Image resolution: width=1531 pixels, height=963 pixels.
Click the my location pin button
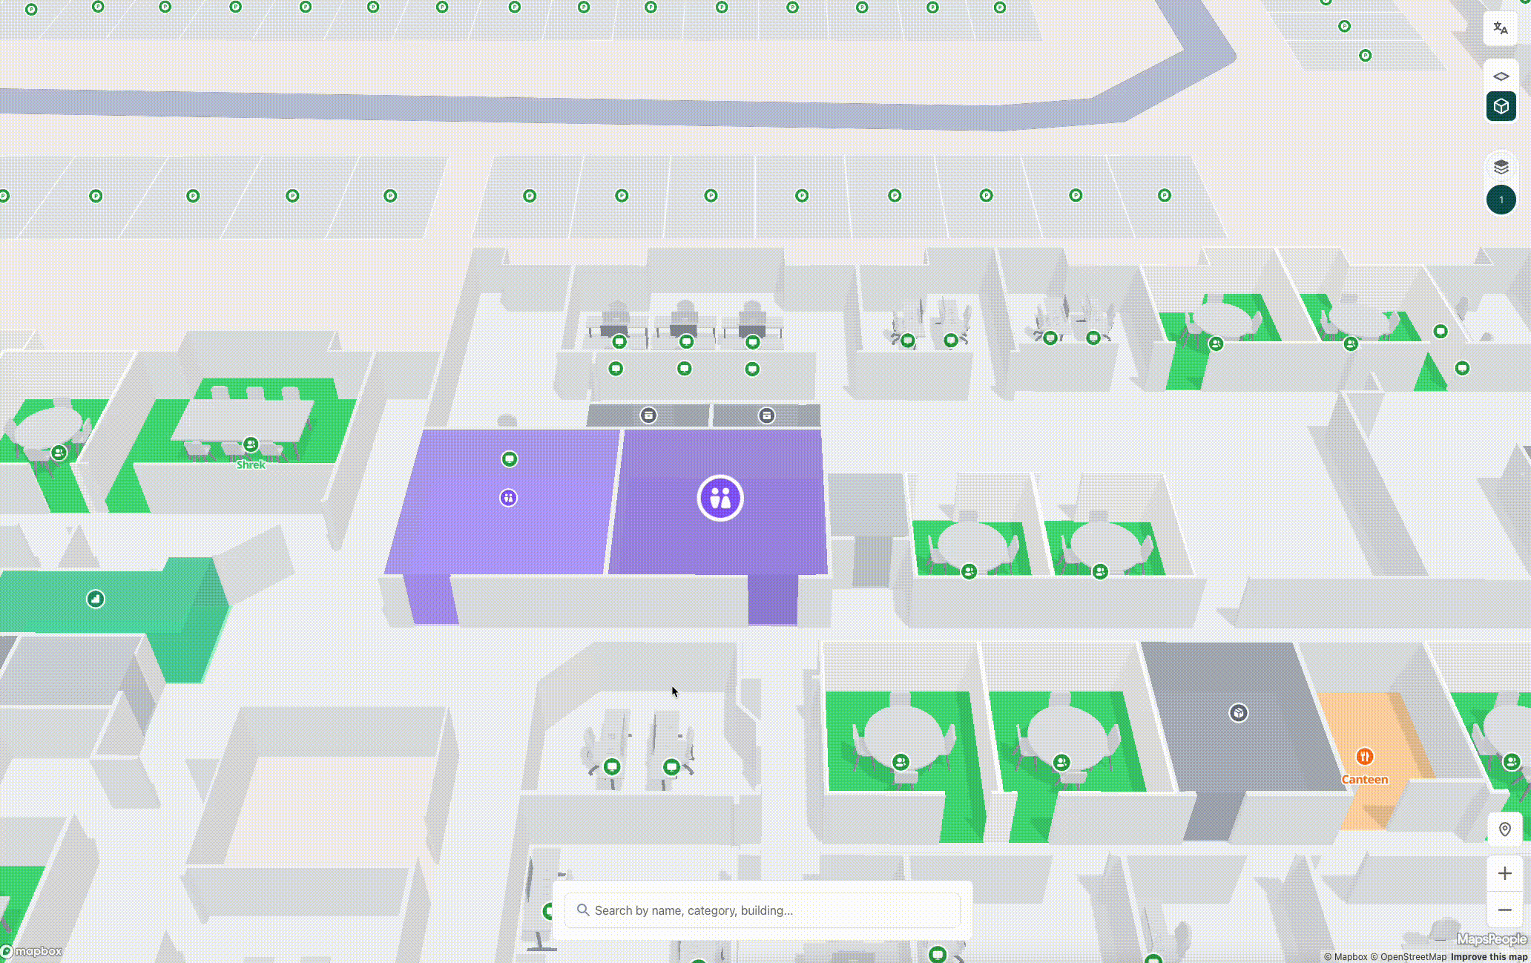coord(1504,829)
